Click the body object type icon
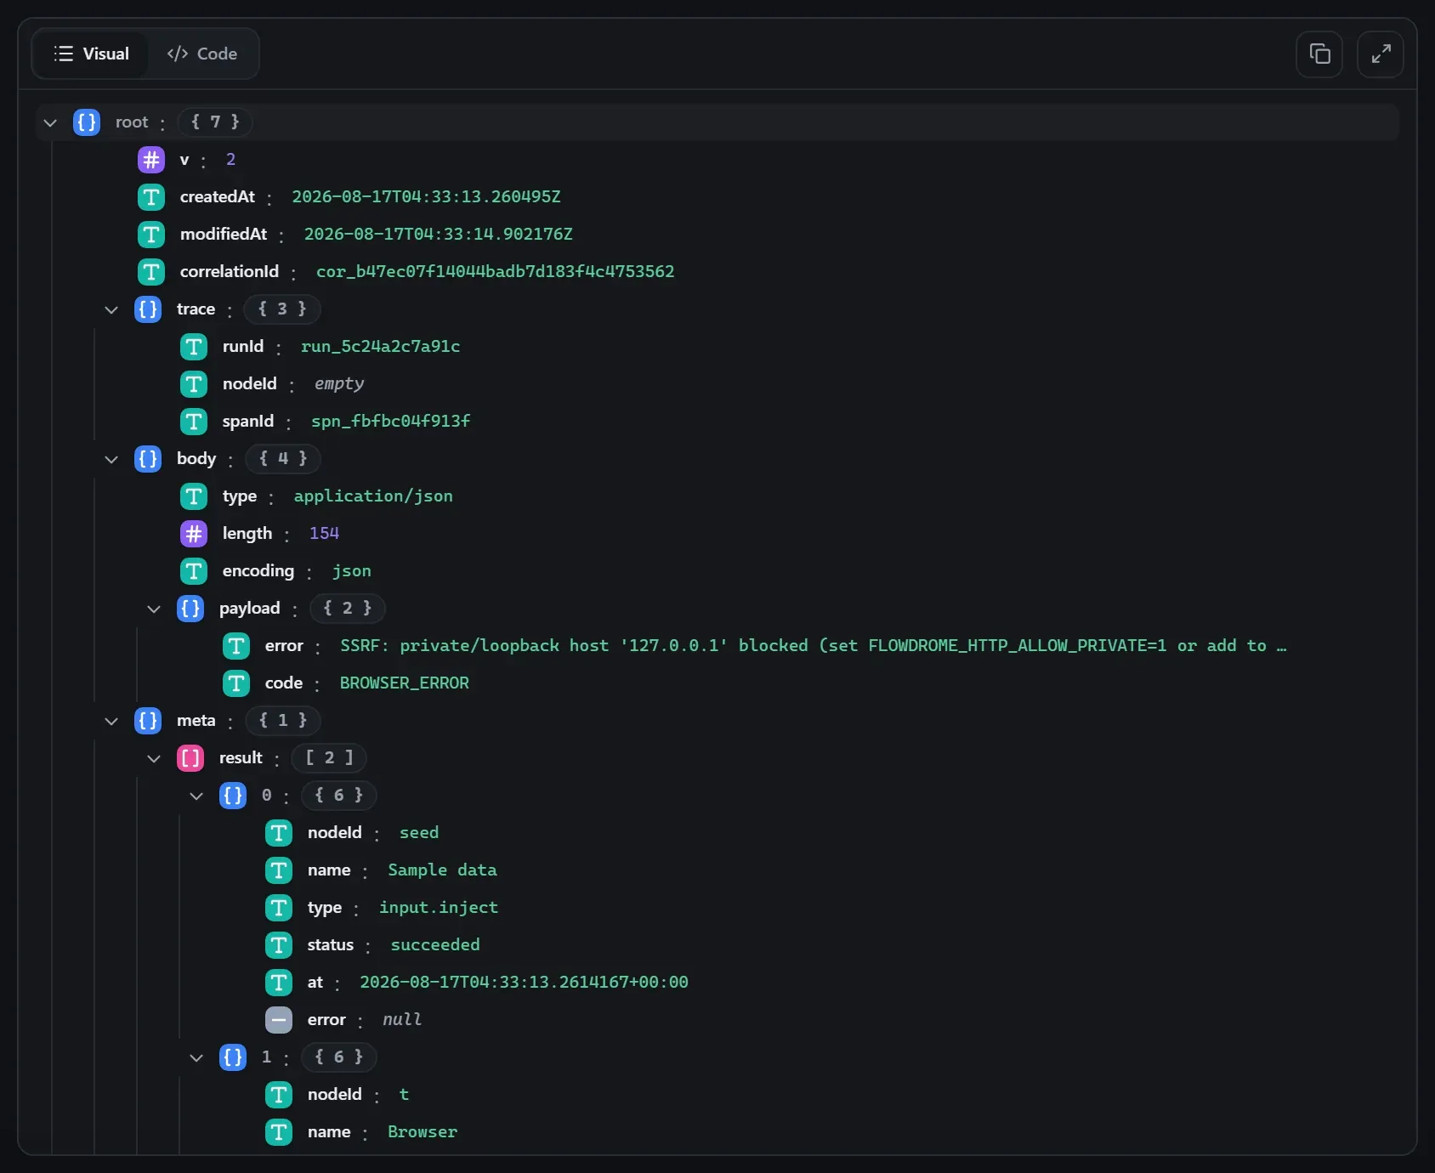This screenshot has width=1435, height=1173. pos(148,459)
